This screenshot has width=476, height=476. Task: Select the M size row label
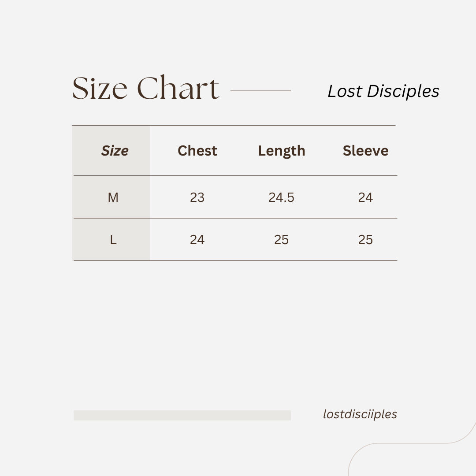[x=113, y=197]
